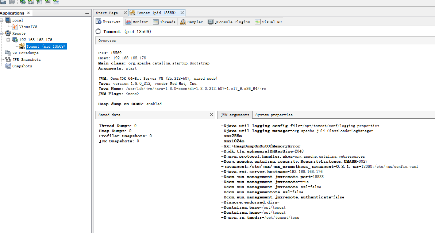
Task: Click the Overview tab info icon
Action: (99, 21)
